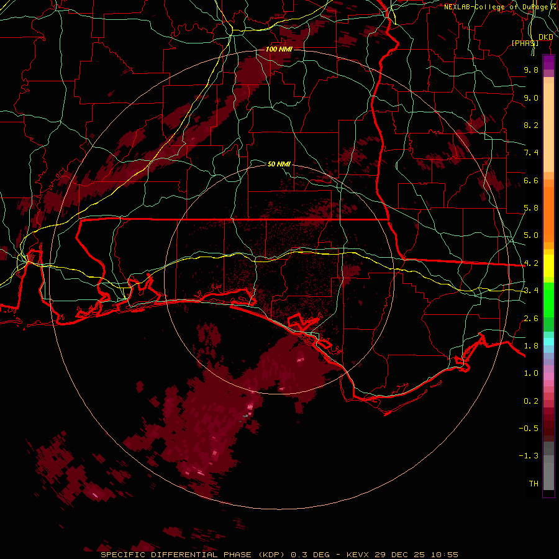
Task: Select the 8.2 value on the color scale
Action: pyautogui.click(x=531, y=125)
